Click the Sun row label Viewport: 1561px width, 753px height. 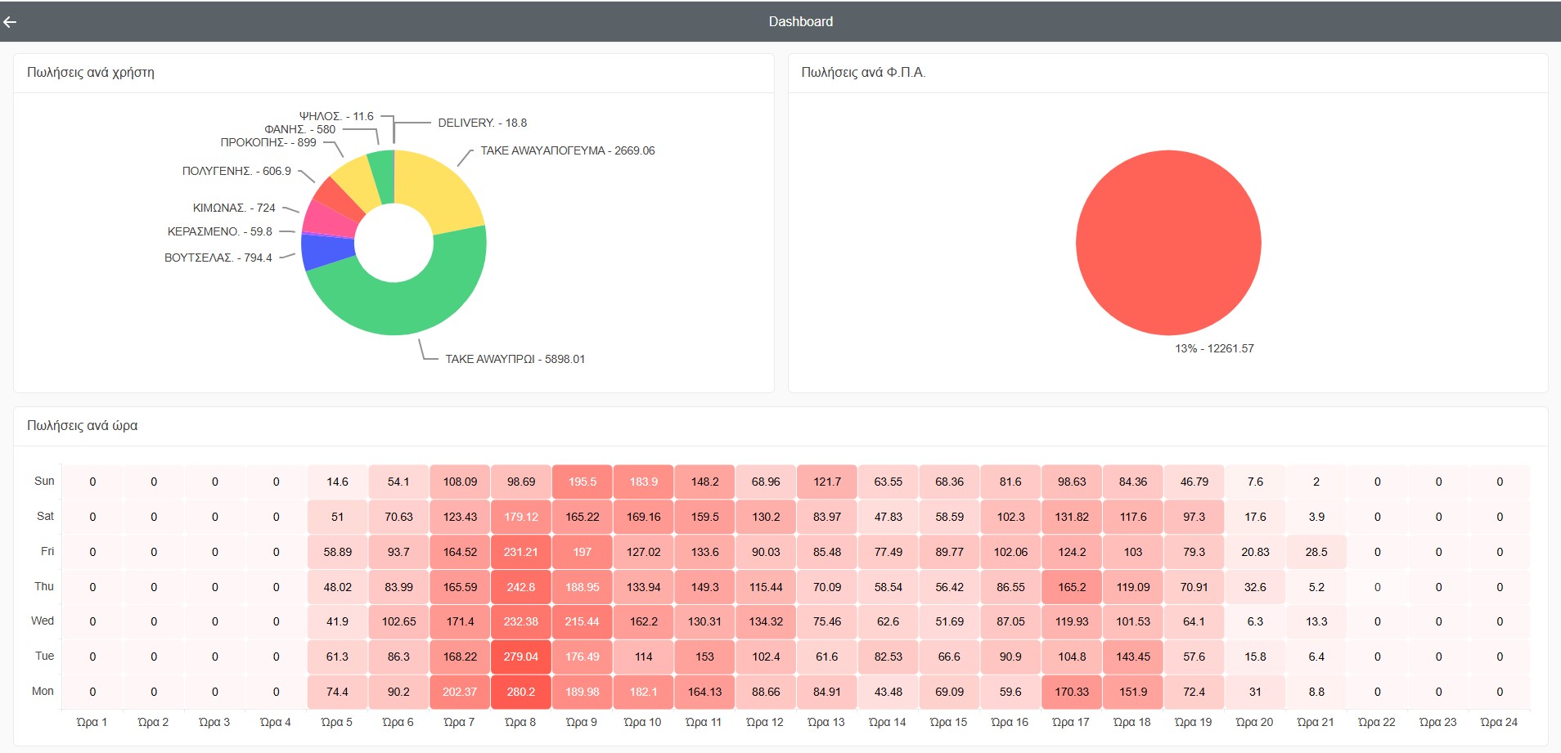click(x=44, y=481)
